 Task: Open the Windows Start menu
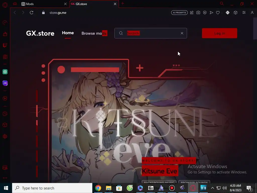pos(6,188)
